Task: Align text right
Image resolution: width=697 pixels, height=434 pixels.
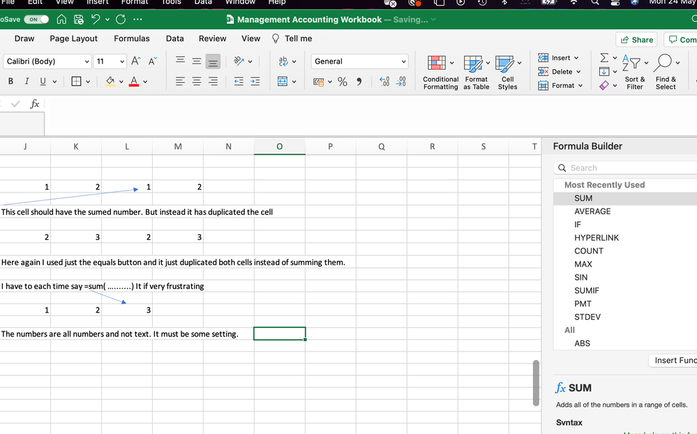Action: tap(213, 82)
